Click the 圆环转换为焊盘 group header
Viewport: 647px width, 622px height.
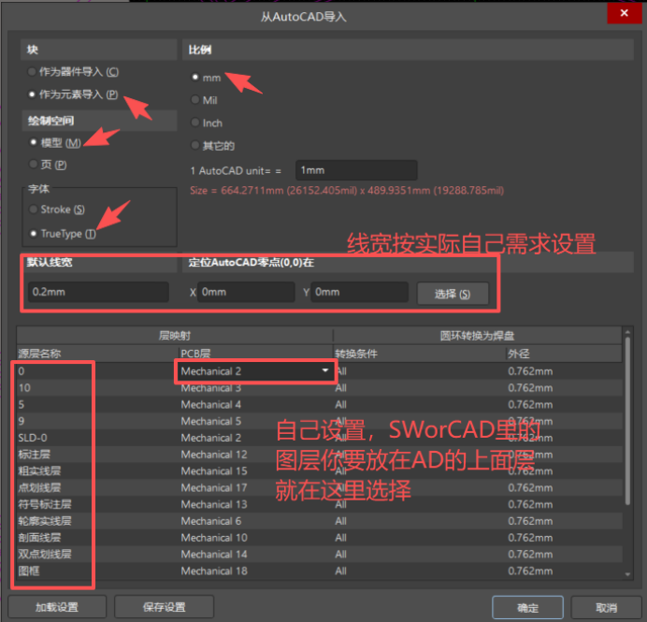click(x=478, y=336)
